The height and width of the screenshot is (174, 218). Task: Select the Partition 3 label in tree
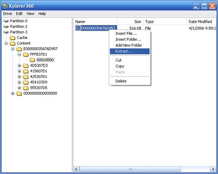19,32
